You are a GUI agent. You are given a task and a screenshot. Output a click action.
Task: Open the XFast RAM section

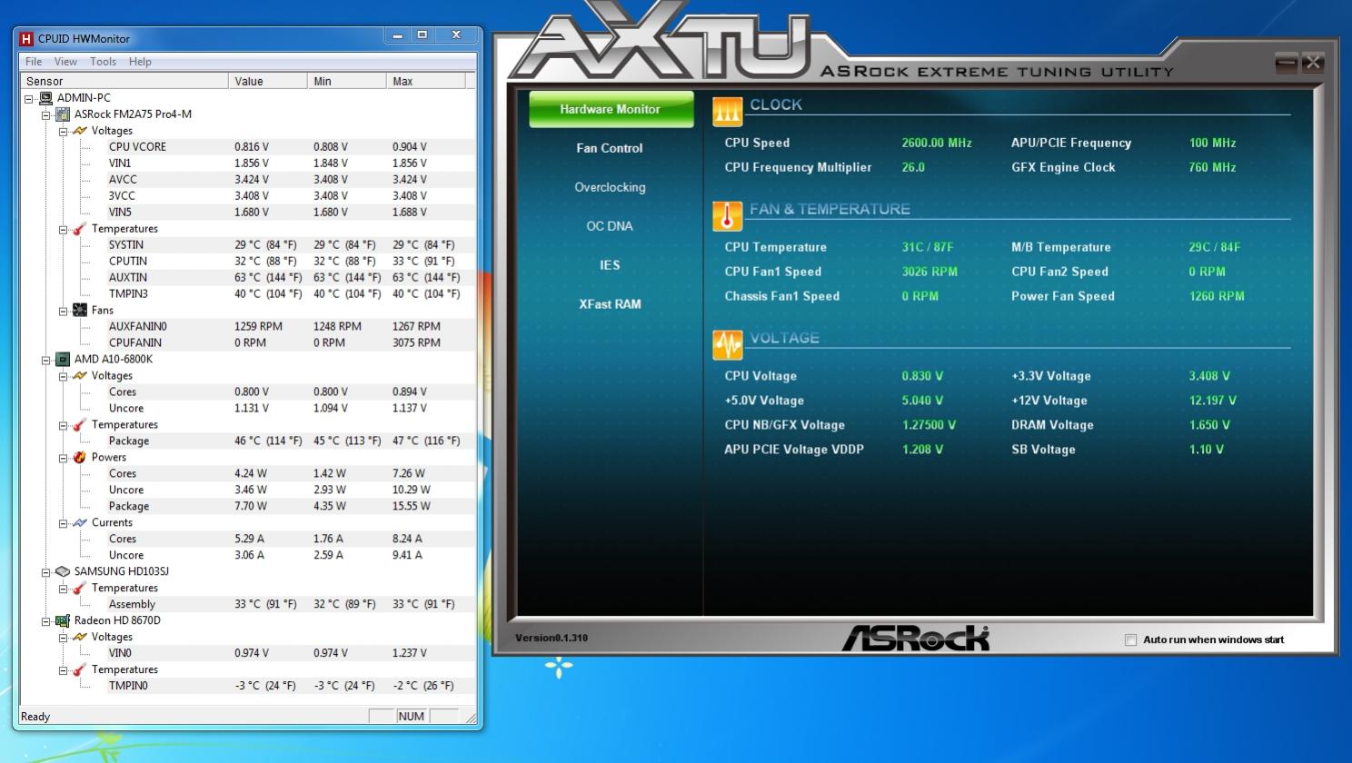(610, 304)
